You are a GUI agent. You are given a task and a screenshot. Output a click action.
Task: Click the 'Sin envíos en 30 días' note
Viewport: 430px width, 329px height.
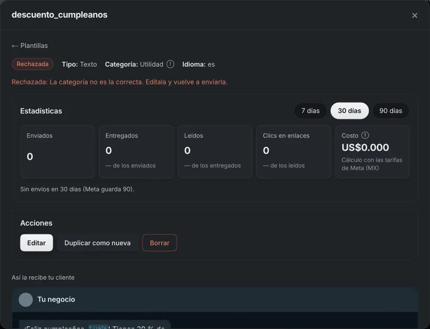[77, 189]
